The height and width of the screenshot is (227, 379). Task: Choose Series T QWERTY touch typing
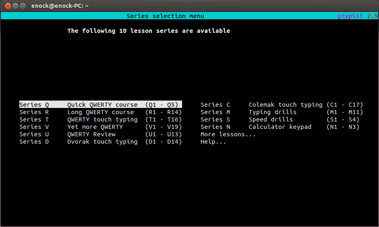101,119
